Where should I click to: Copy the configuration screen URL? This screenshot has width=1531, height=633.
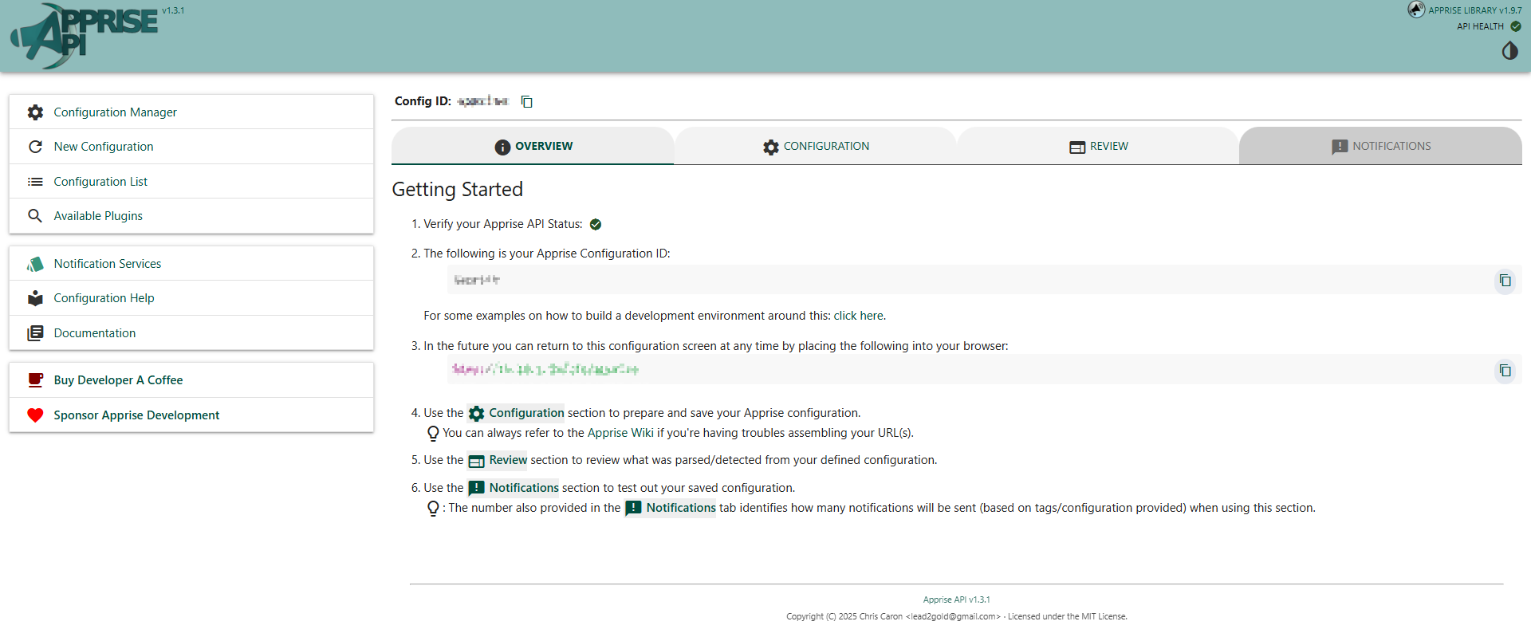click(x=1505, y=371)
